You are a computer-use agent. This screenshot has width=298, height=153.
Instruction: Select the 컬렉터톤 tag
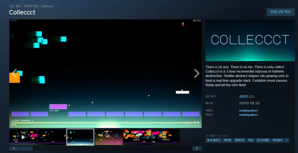pyautogui.click(x=239, y=140)
